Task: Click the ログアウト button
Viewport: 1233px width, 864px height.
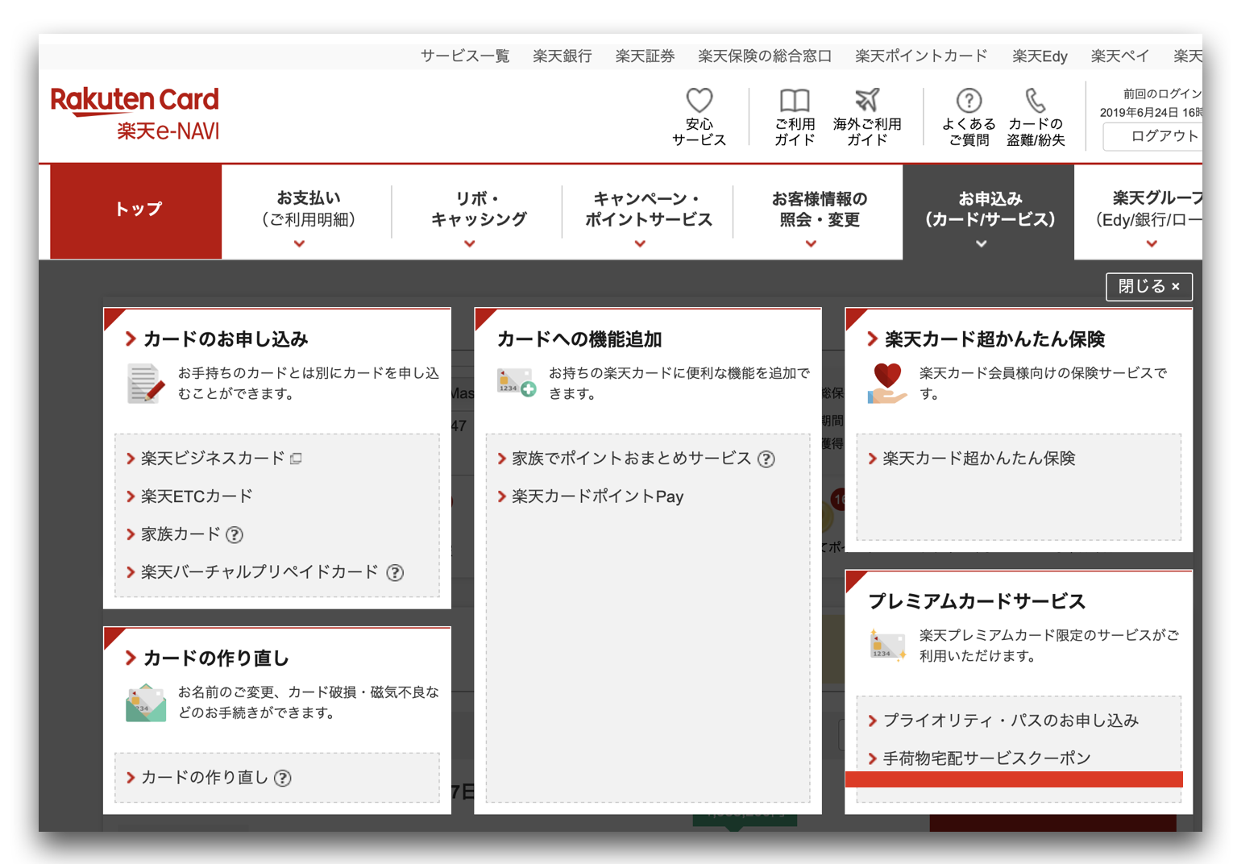Action: [1153, 136]
